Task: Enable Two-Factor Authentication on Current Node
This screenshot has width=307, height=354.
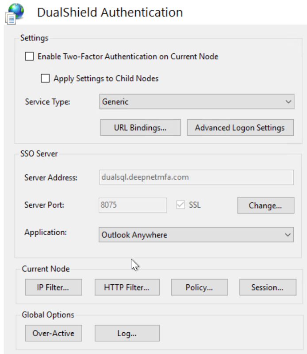Action: pyautogui.click(x=29, y=56)
